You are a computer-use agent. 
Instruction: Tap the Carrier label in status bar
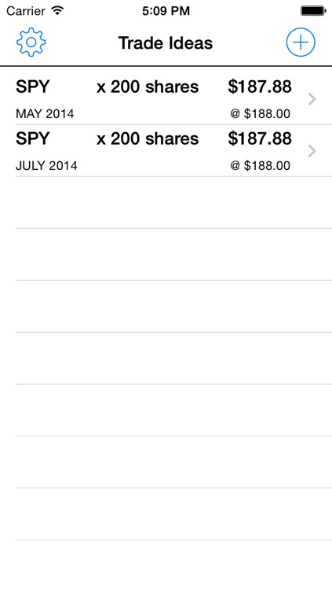26,11
